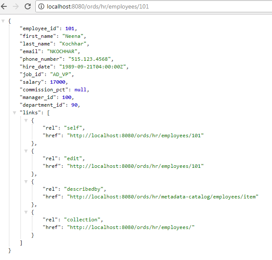
Task: Select the rel value "self"
Action: (73, 128)
